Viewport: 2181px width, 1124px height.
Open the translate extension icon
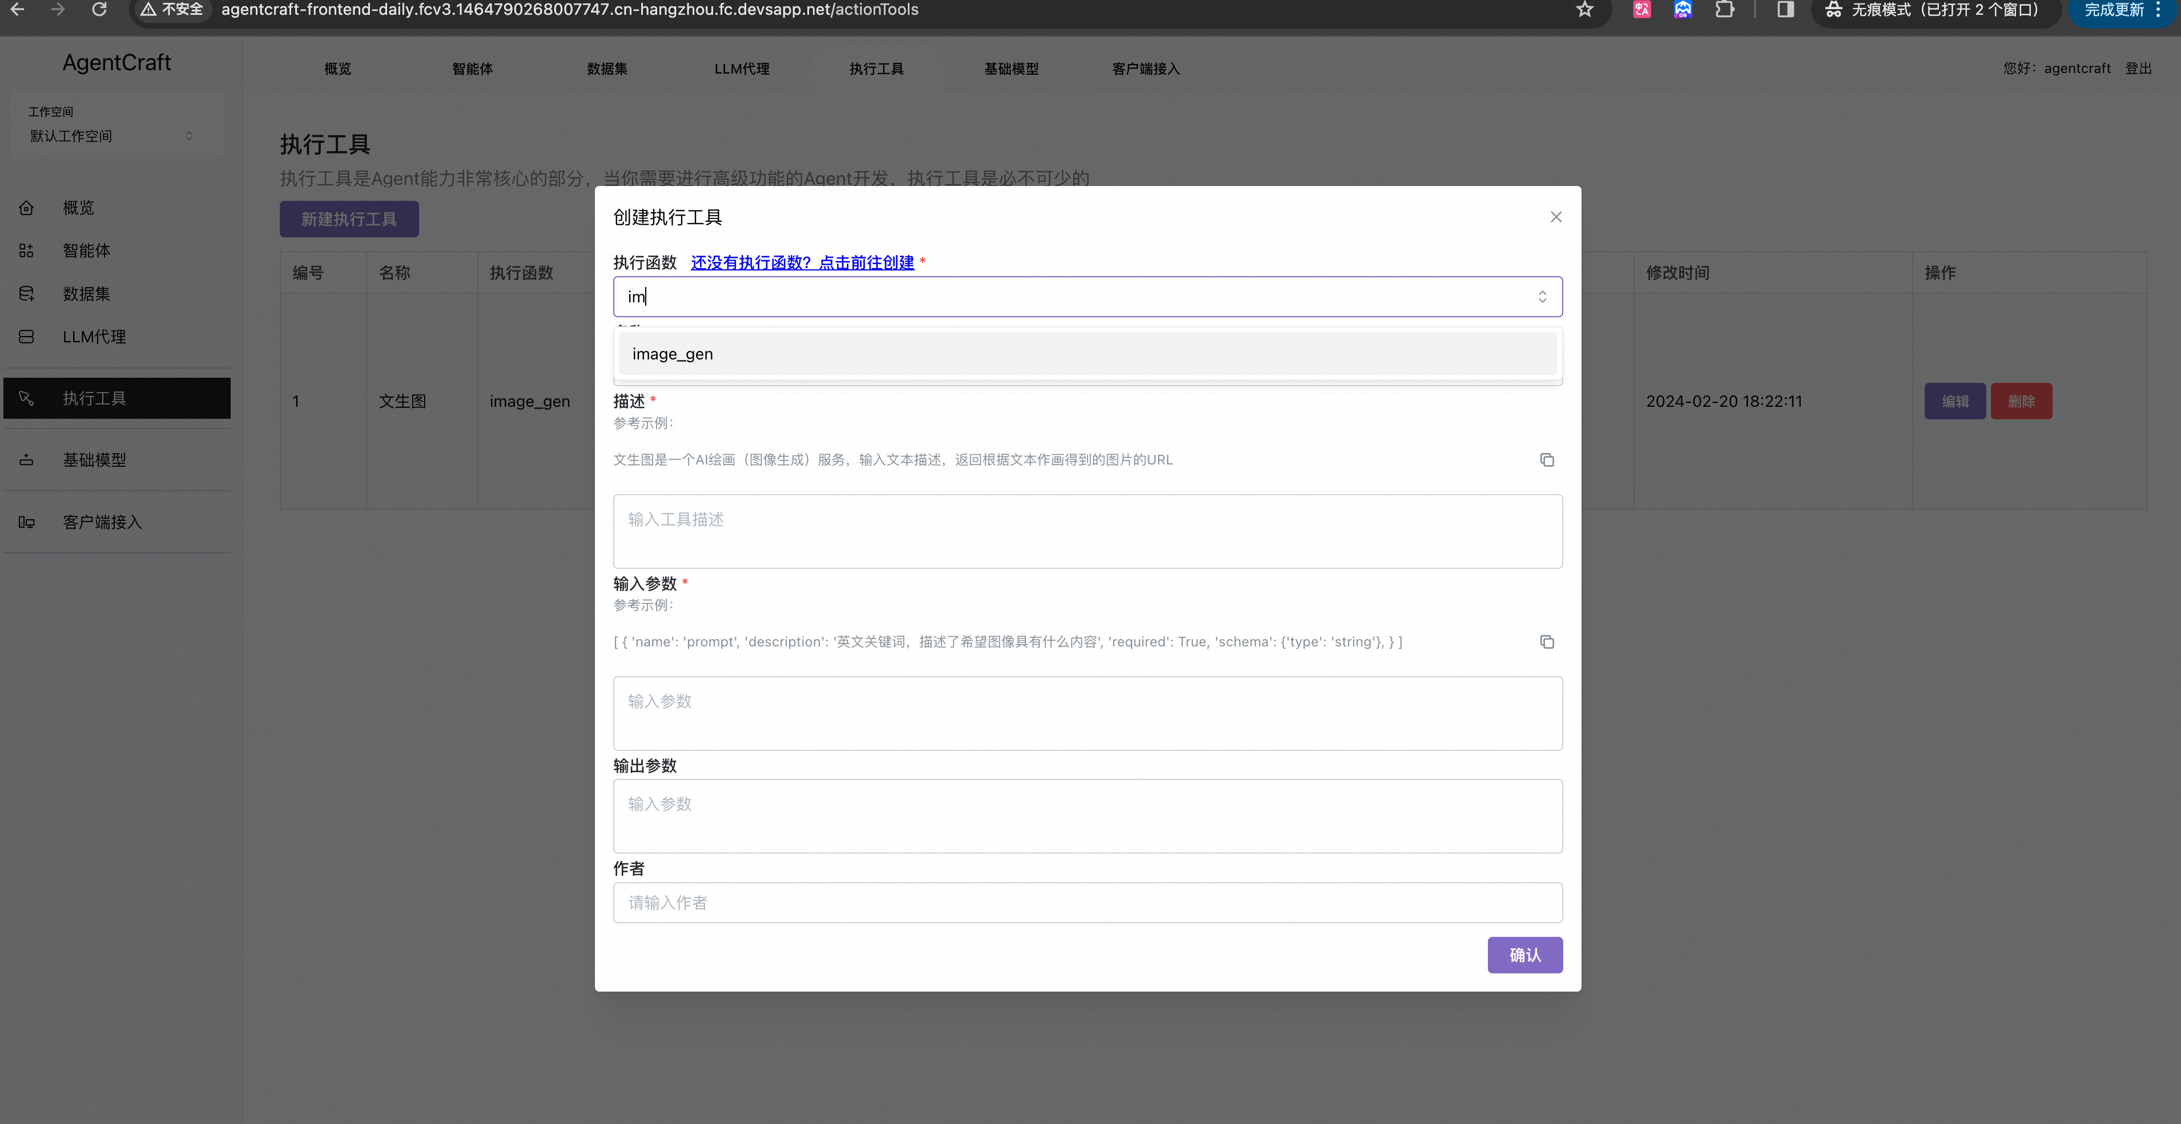tap(1641, 9)
